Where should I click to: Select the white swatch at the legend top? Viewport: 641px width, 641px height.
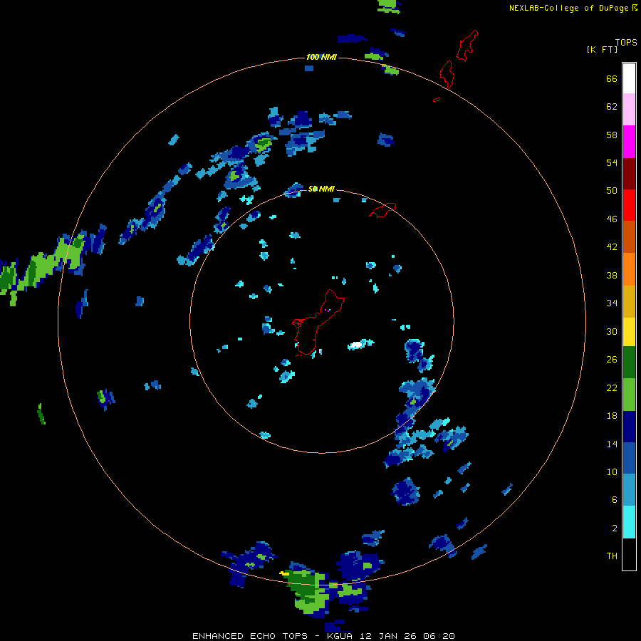[629, 78]
